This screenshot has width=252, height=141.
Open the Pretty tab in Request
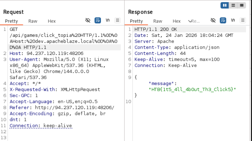(11, 21)
